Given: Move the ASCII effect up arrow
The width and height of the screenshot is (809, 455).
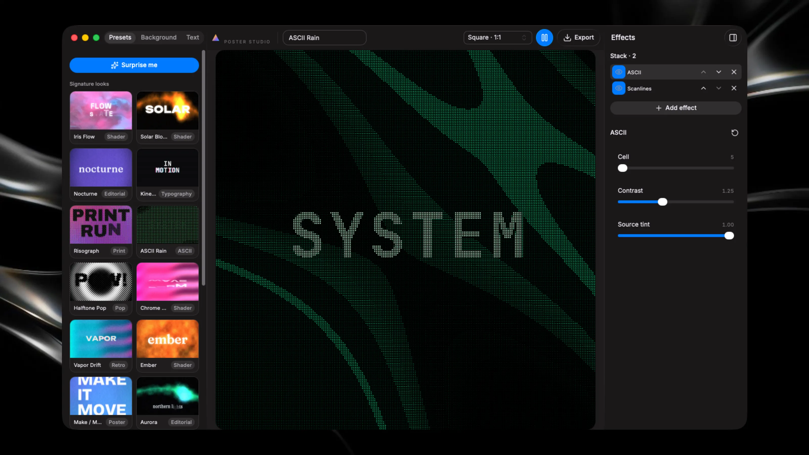Looking at the screenshot, I should click(704, 72).
